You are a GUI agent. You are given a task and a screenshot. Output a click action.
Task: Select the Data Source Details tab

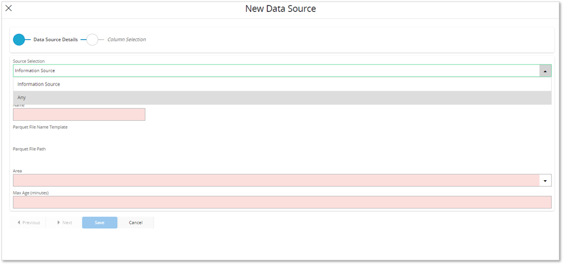pyautogui.click(x=55, y=39)
